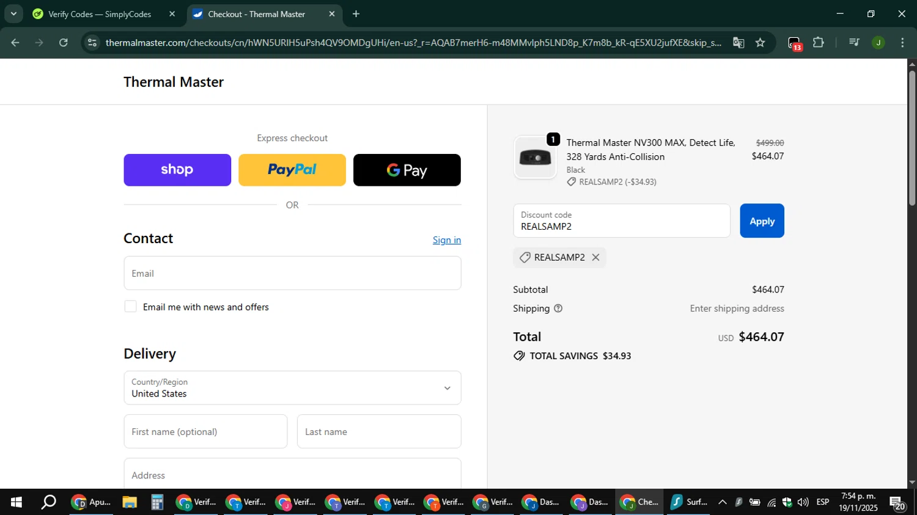This screenshot has height=515, width=917.
Task: Pay with Shop Pay express button
Action: [x=177, y=170]
